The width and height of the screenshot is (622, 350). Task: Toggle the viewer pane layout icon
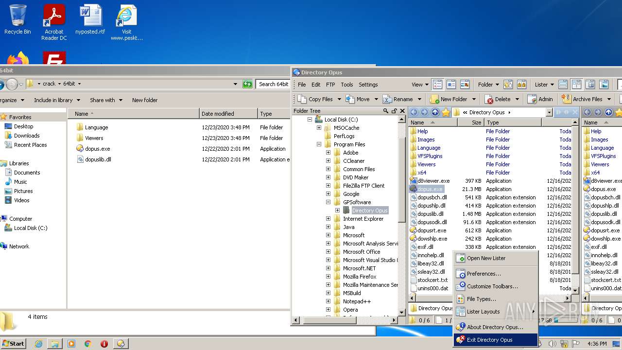[x=604, y=84]
